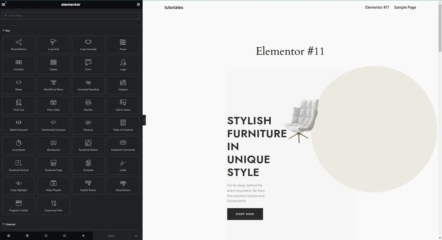Image resolution: width=442 pixels, height=240 pixels.
Task: Choose the Animated Headline widget
Action: [88, 85]
